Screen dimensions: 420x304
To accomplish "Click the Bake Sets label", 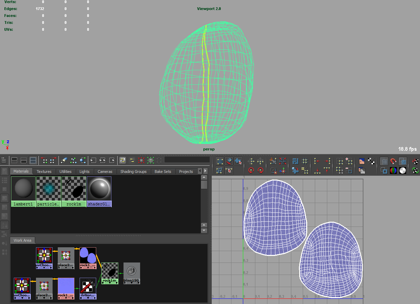I will pos(163,171).
